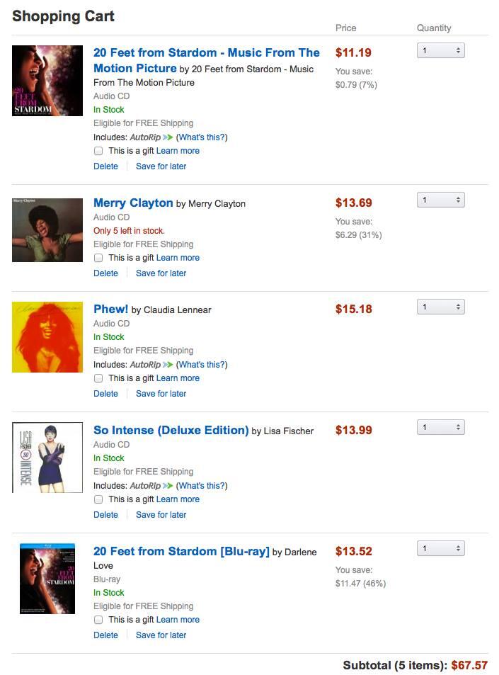The height and width of the screenshot is (675, 499).
Task: Click the AutoRip icon under Phew!
Action: [151, 365]
